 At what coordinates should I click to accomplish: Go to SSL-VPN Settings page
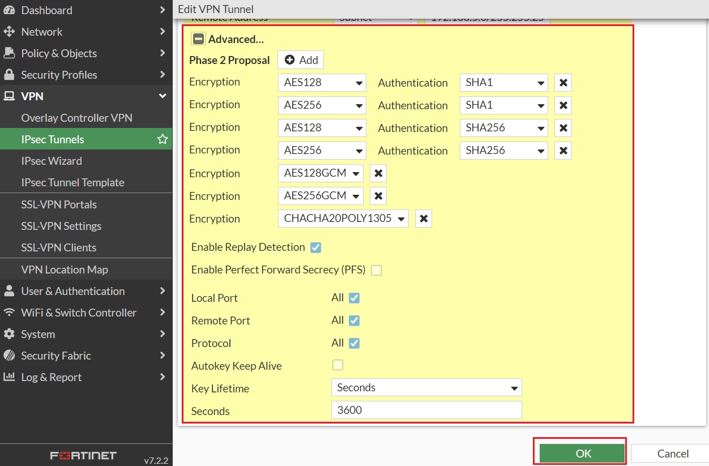coord(61,226)
